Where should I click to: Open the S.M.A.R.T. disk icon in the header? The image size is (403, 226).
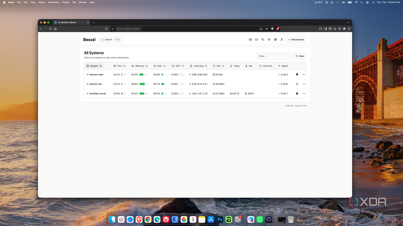pyautogui.click(x=257, y=40)
